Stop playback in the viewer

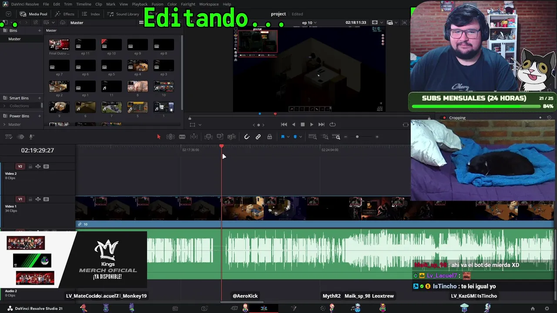coord(303,124)
